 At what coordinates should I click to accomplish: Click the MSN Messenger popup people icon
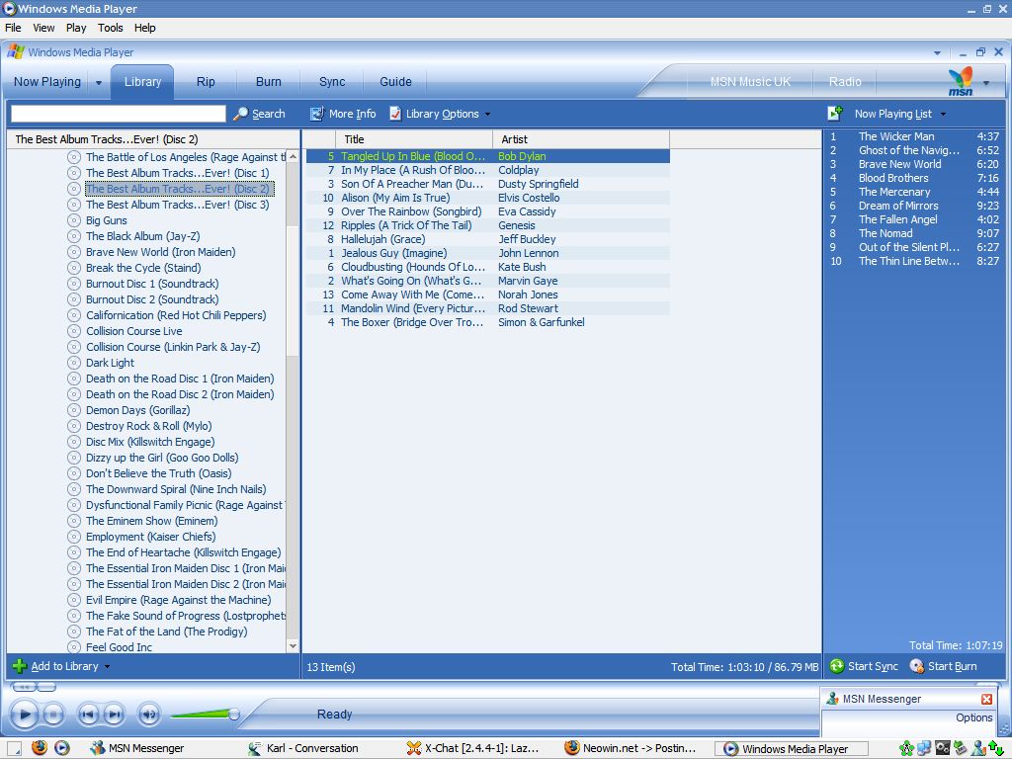point(832,699)
